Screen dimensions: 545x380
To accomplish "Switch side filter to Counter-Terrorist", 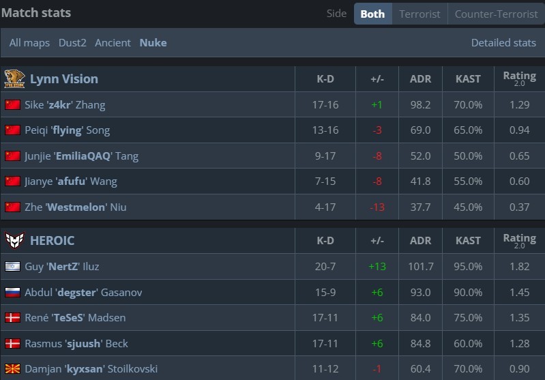I will (496, 14).
